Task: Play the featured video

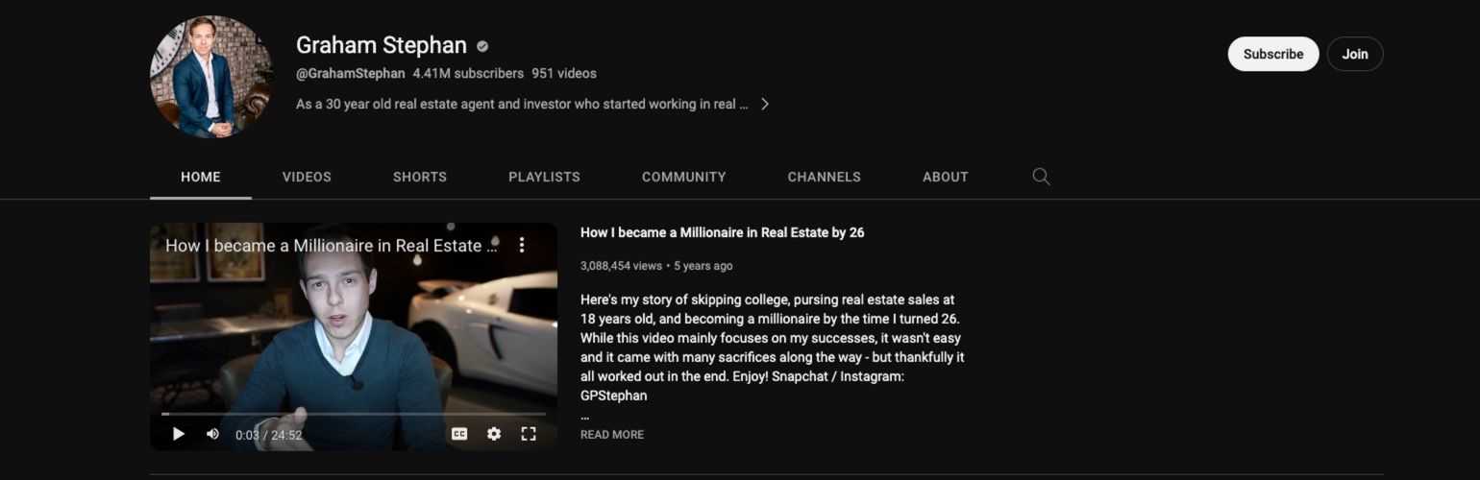Action: pos(179,434)
